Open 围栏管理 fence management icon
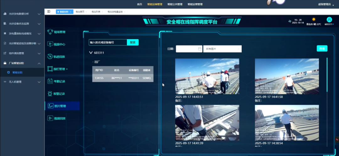Viewport: 339px width, 156px height. click(x=50, y=69)
